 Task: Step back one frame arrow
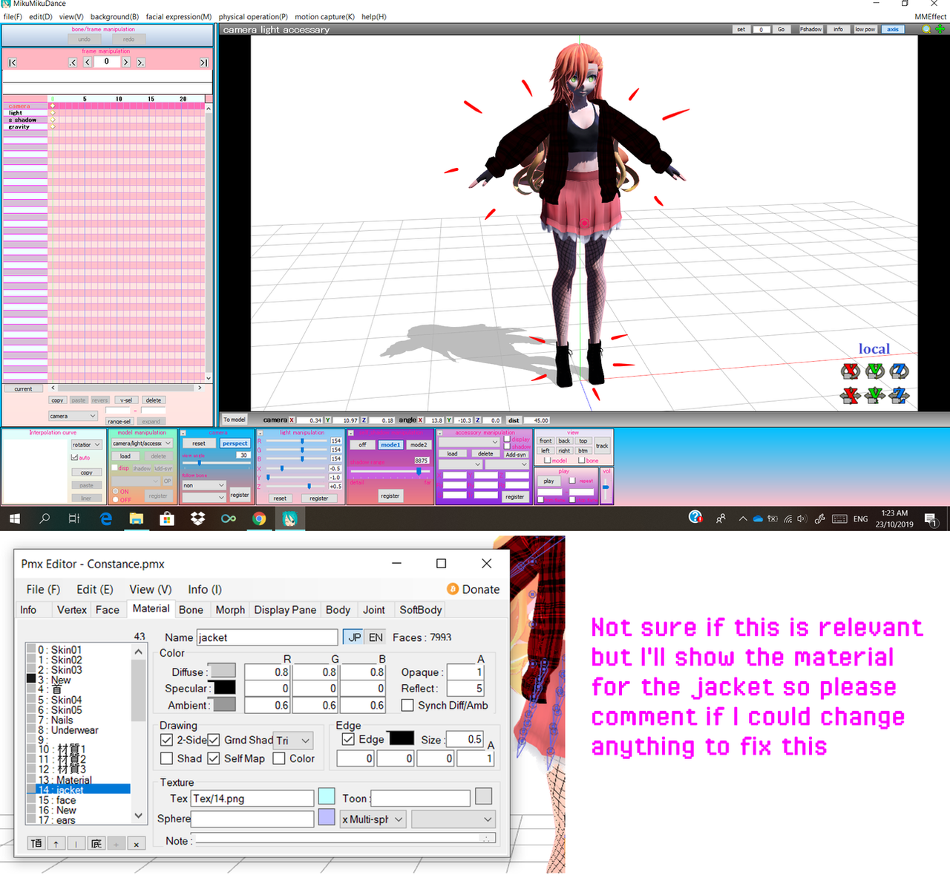88,62
